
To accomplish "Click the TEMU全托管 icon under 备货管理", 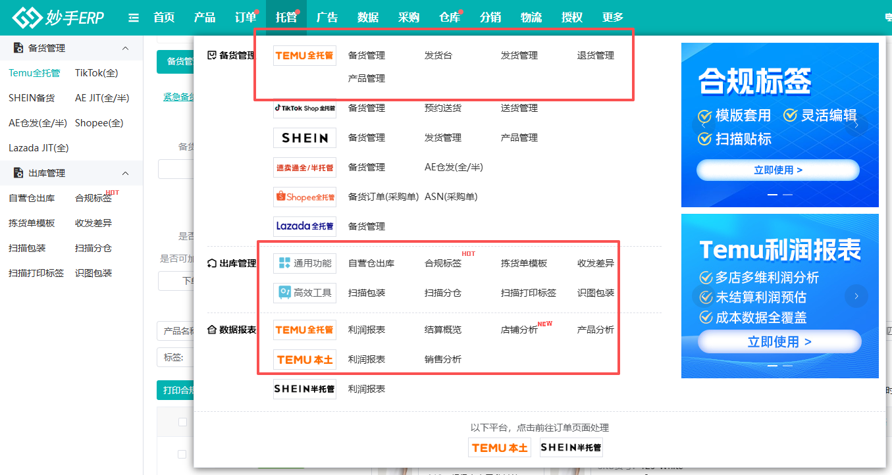I will [x=304, y=56].
